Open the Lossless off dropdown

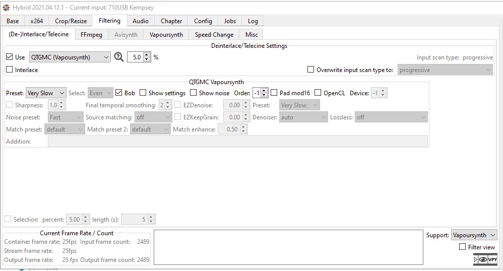click(x=391, y=117)
